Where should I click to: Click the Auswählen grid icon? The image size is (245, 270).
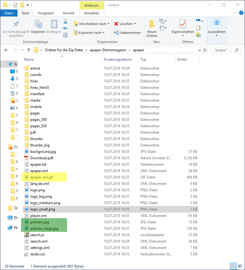(217, 23)
